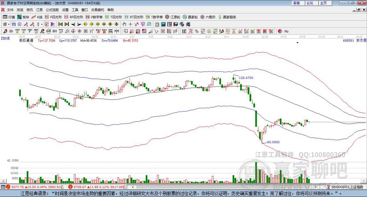Click the volume panel collapse triangle button
This screenshot has height=197, width=367.
coord(3,181)
